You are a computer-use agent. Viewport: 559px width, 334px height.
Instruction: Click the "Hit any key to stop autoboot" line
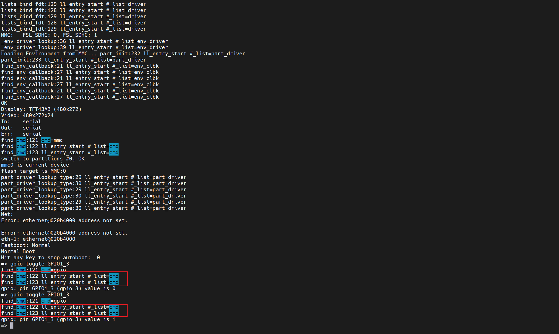coord(50,258)
